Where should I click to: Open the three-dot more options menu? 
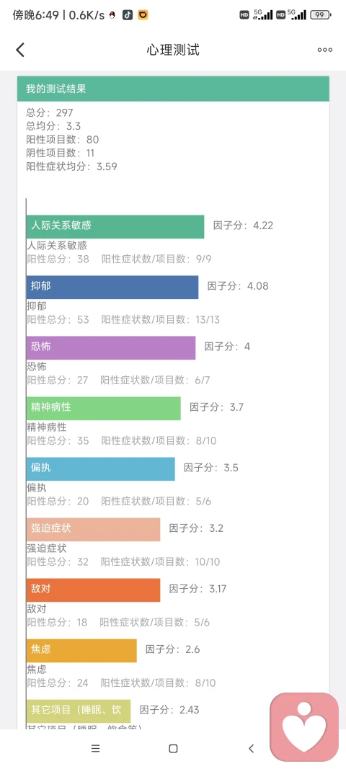point(325,50)
